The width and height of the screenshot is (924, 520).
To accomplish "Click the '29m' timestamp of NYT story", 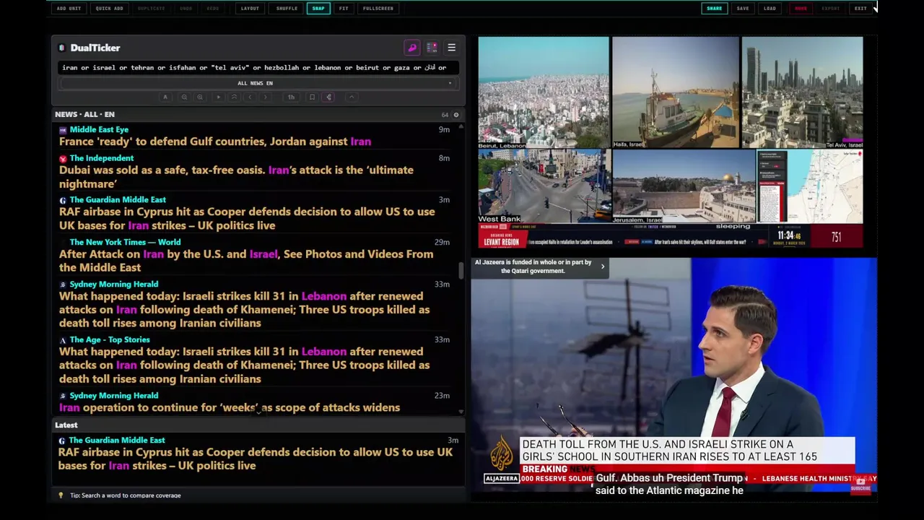I will pyautogui.click(x=442, y=242).
